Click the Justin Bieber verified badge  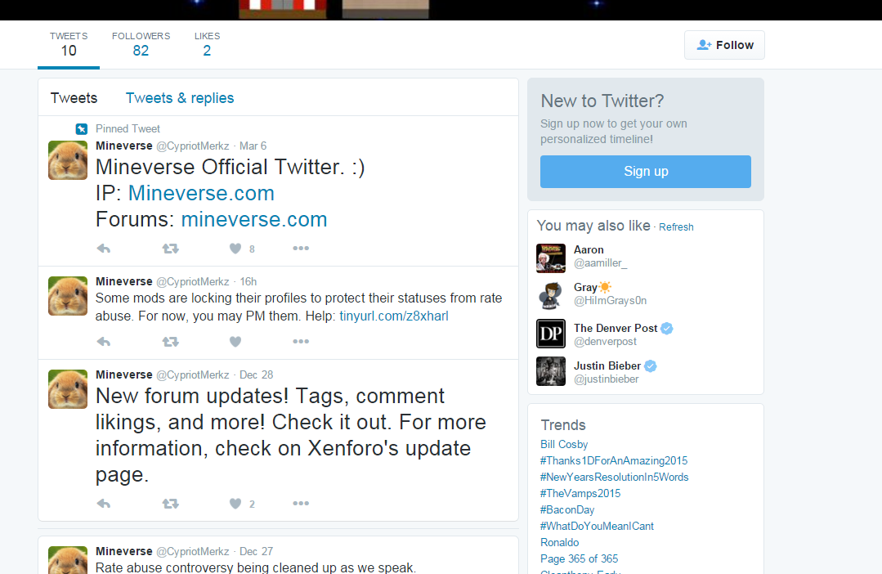[650, 365]
